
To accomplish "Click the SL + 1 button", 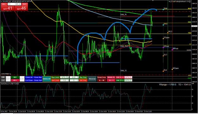I will [x=111, y=80].
